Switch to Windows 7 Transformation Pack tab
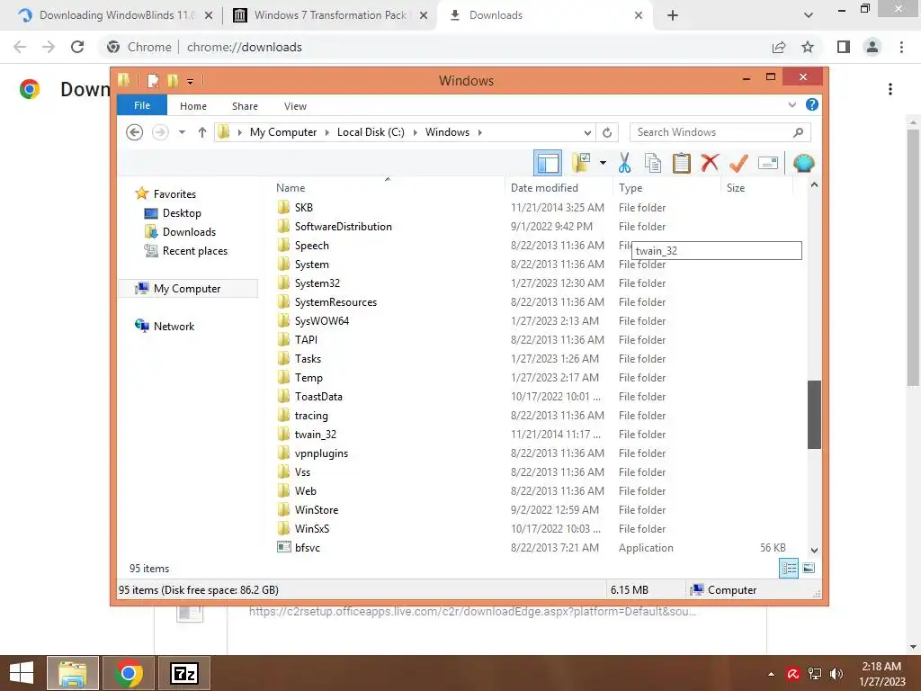Screen dimensions: 921x691 [329, 15]
